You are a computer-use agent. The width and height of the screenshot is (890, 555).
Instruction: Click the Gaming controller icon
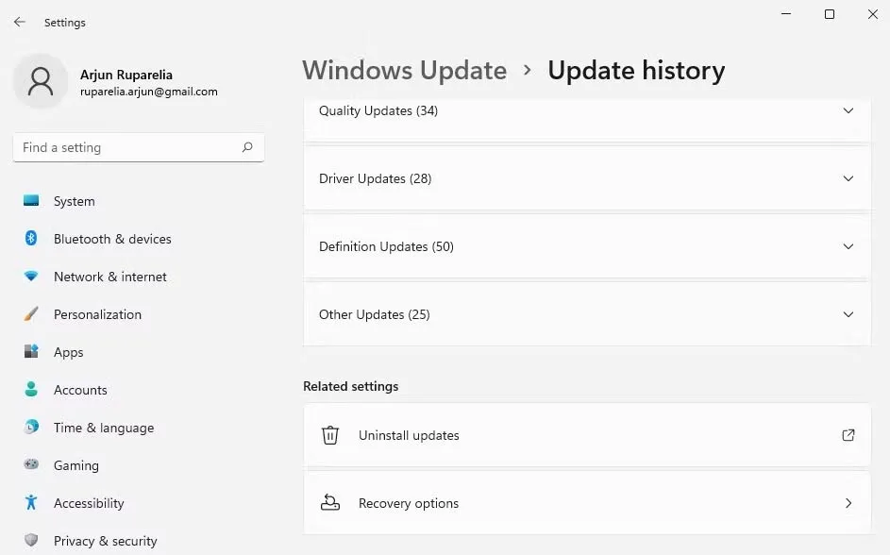(31, 465)
